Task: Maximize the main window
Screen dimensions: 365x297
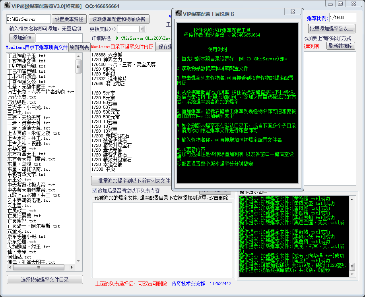Action: point(340,4)
